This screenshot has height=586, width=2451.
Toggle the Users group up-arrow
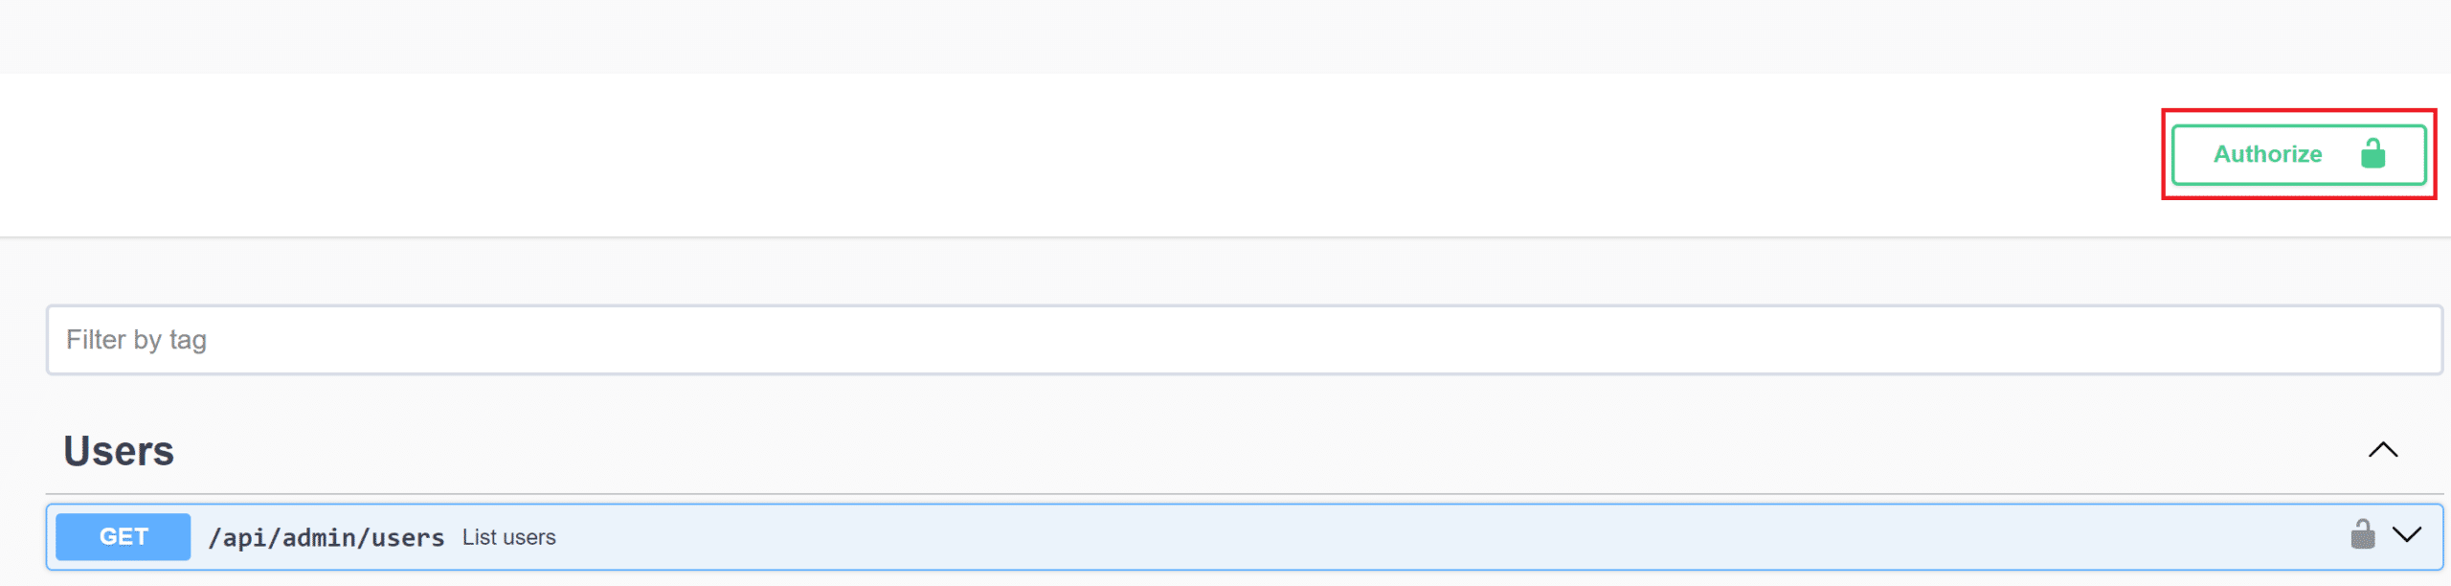click(2382, 450)
